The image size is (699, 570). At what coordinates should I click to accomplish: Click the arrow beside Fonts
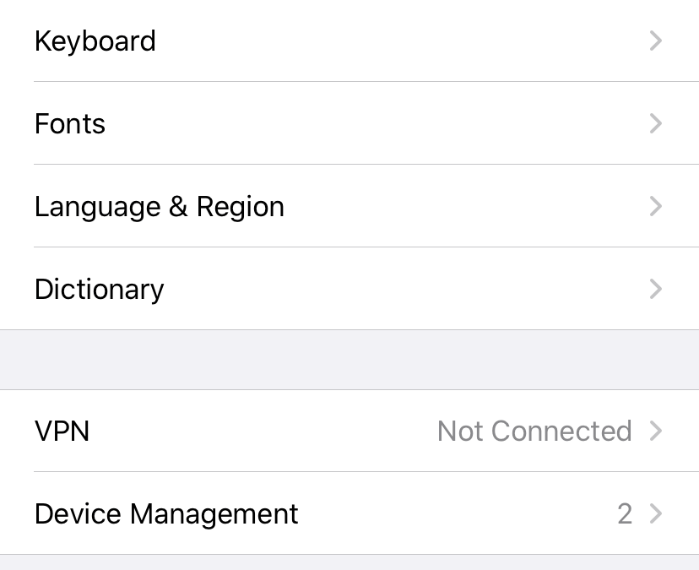[x=656, y=124]
